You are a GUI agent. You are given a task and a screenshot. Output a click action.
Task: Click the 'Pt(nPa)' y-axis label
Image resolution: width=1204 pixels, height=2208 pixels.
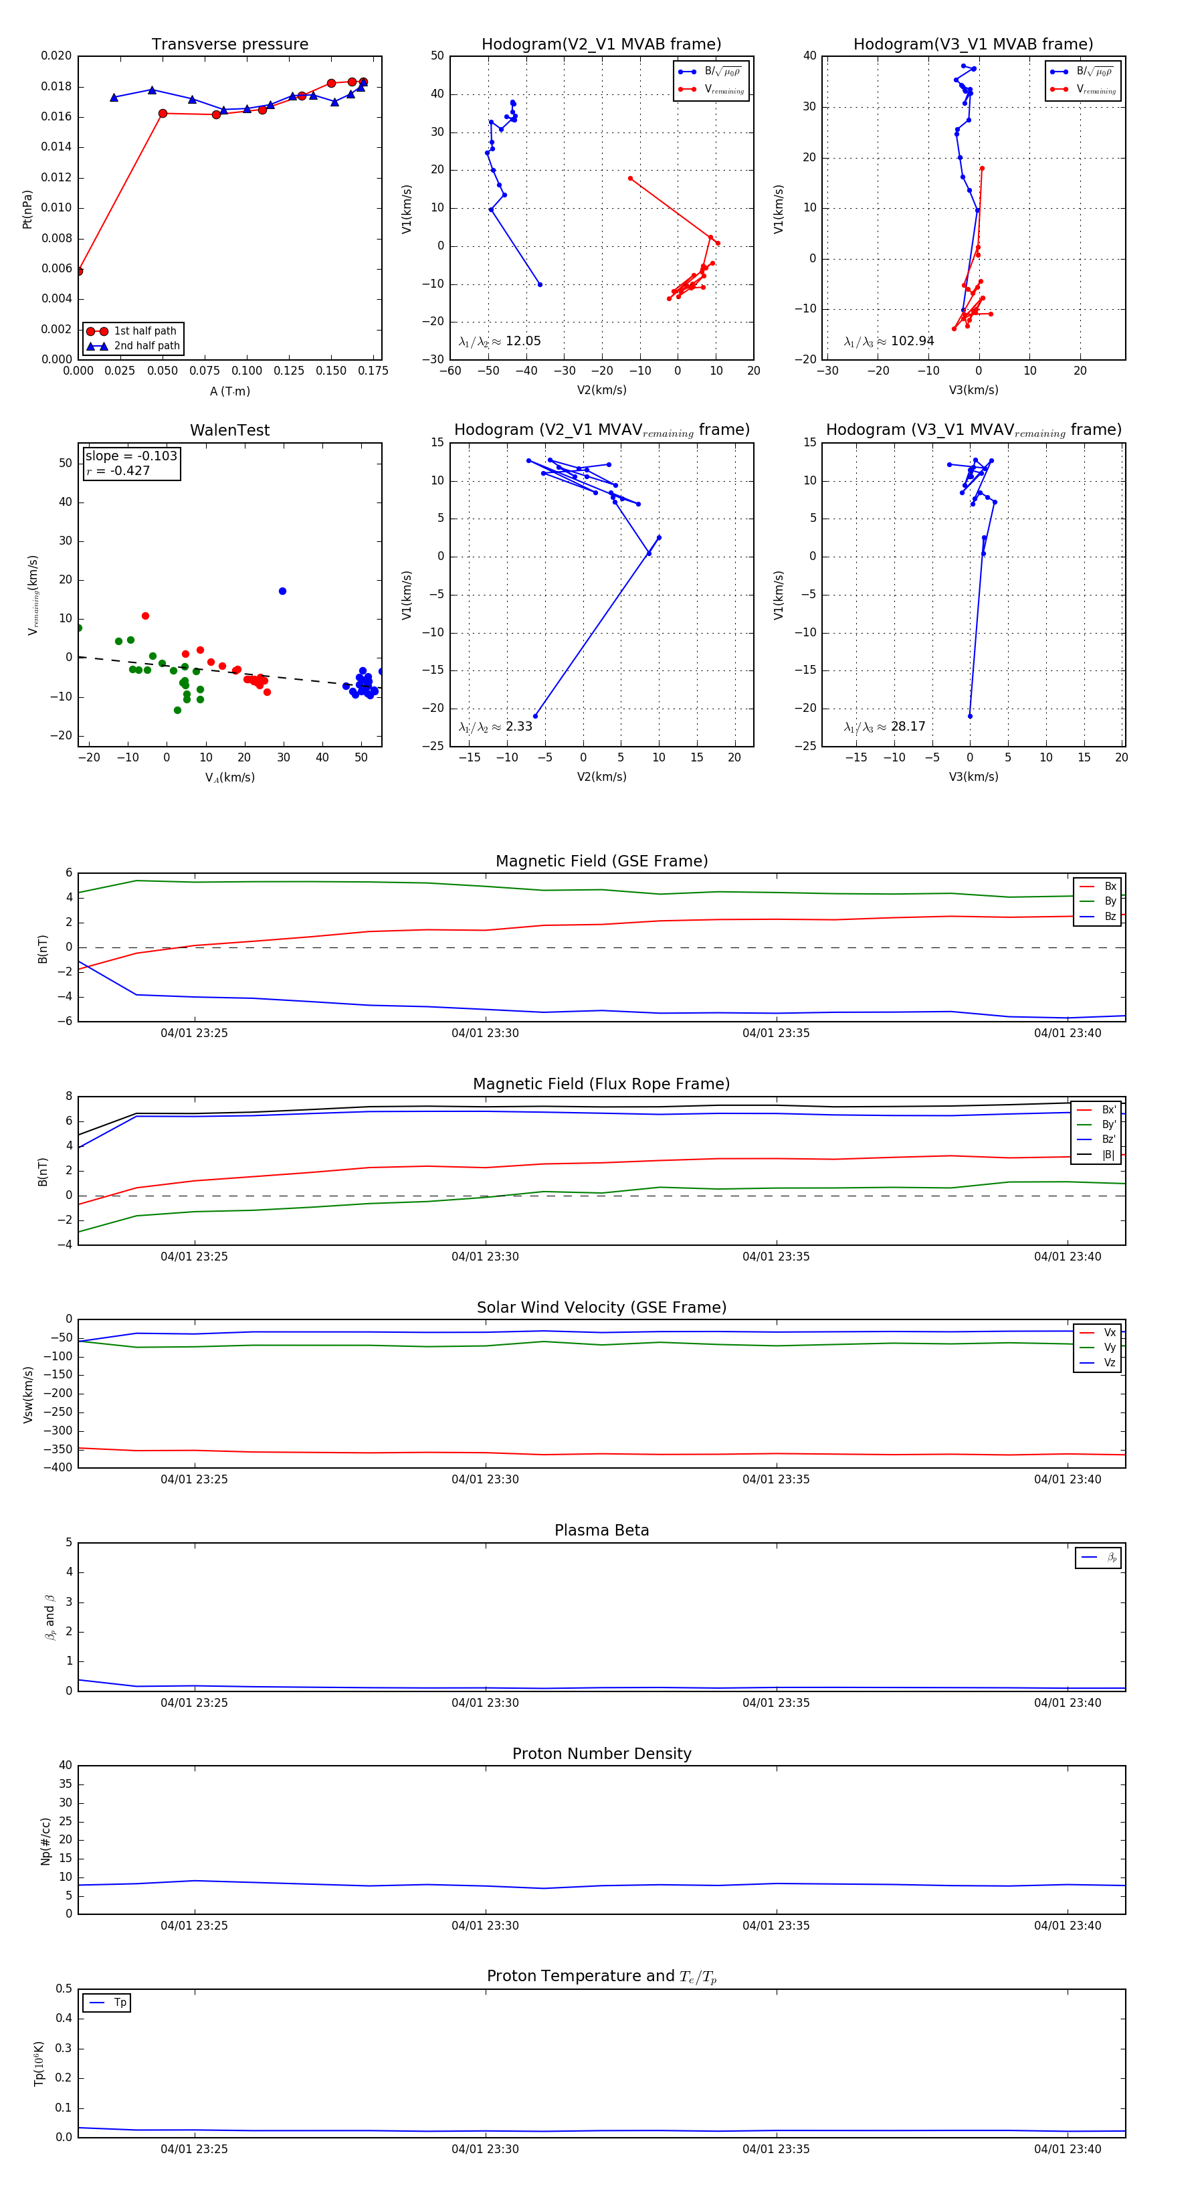point(27,208)
